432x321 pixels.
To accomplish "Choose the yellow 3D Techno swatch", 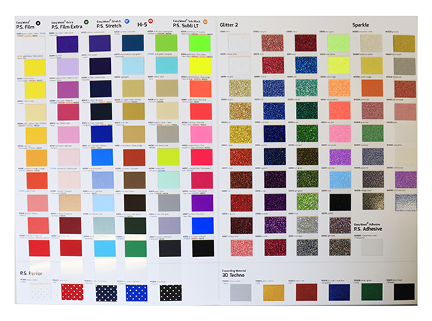I will point(274,293).
